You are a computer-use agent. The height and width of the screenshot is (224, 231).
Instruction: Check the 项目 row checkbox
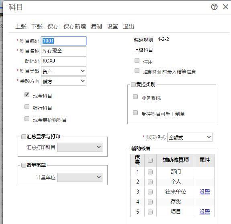pos(150,212)
